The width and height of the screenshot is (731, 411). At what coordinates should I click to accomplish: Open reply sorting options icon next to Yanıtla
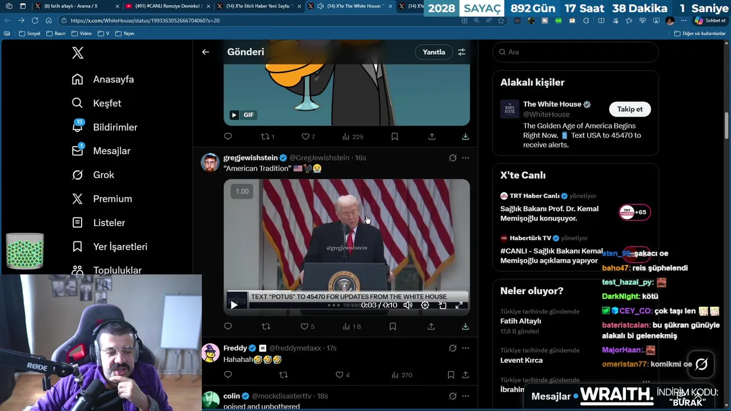tap(461, 52)
